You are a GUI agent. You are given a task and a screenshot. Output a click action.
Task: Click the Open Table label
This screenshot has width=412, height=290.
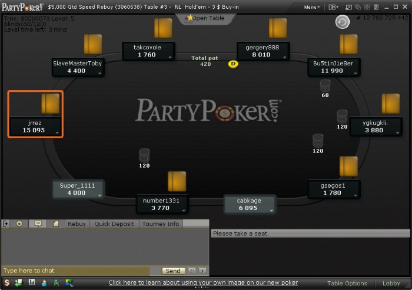click(x=208, y=18)
